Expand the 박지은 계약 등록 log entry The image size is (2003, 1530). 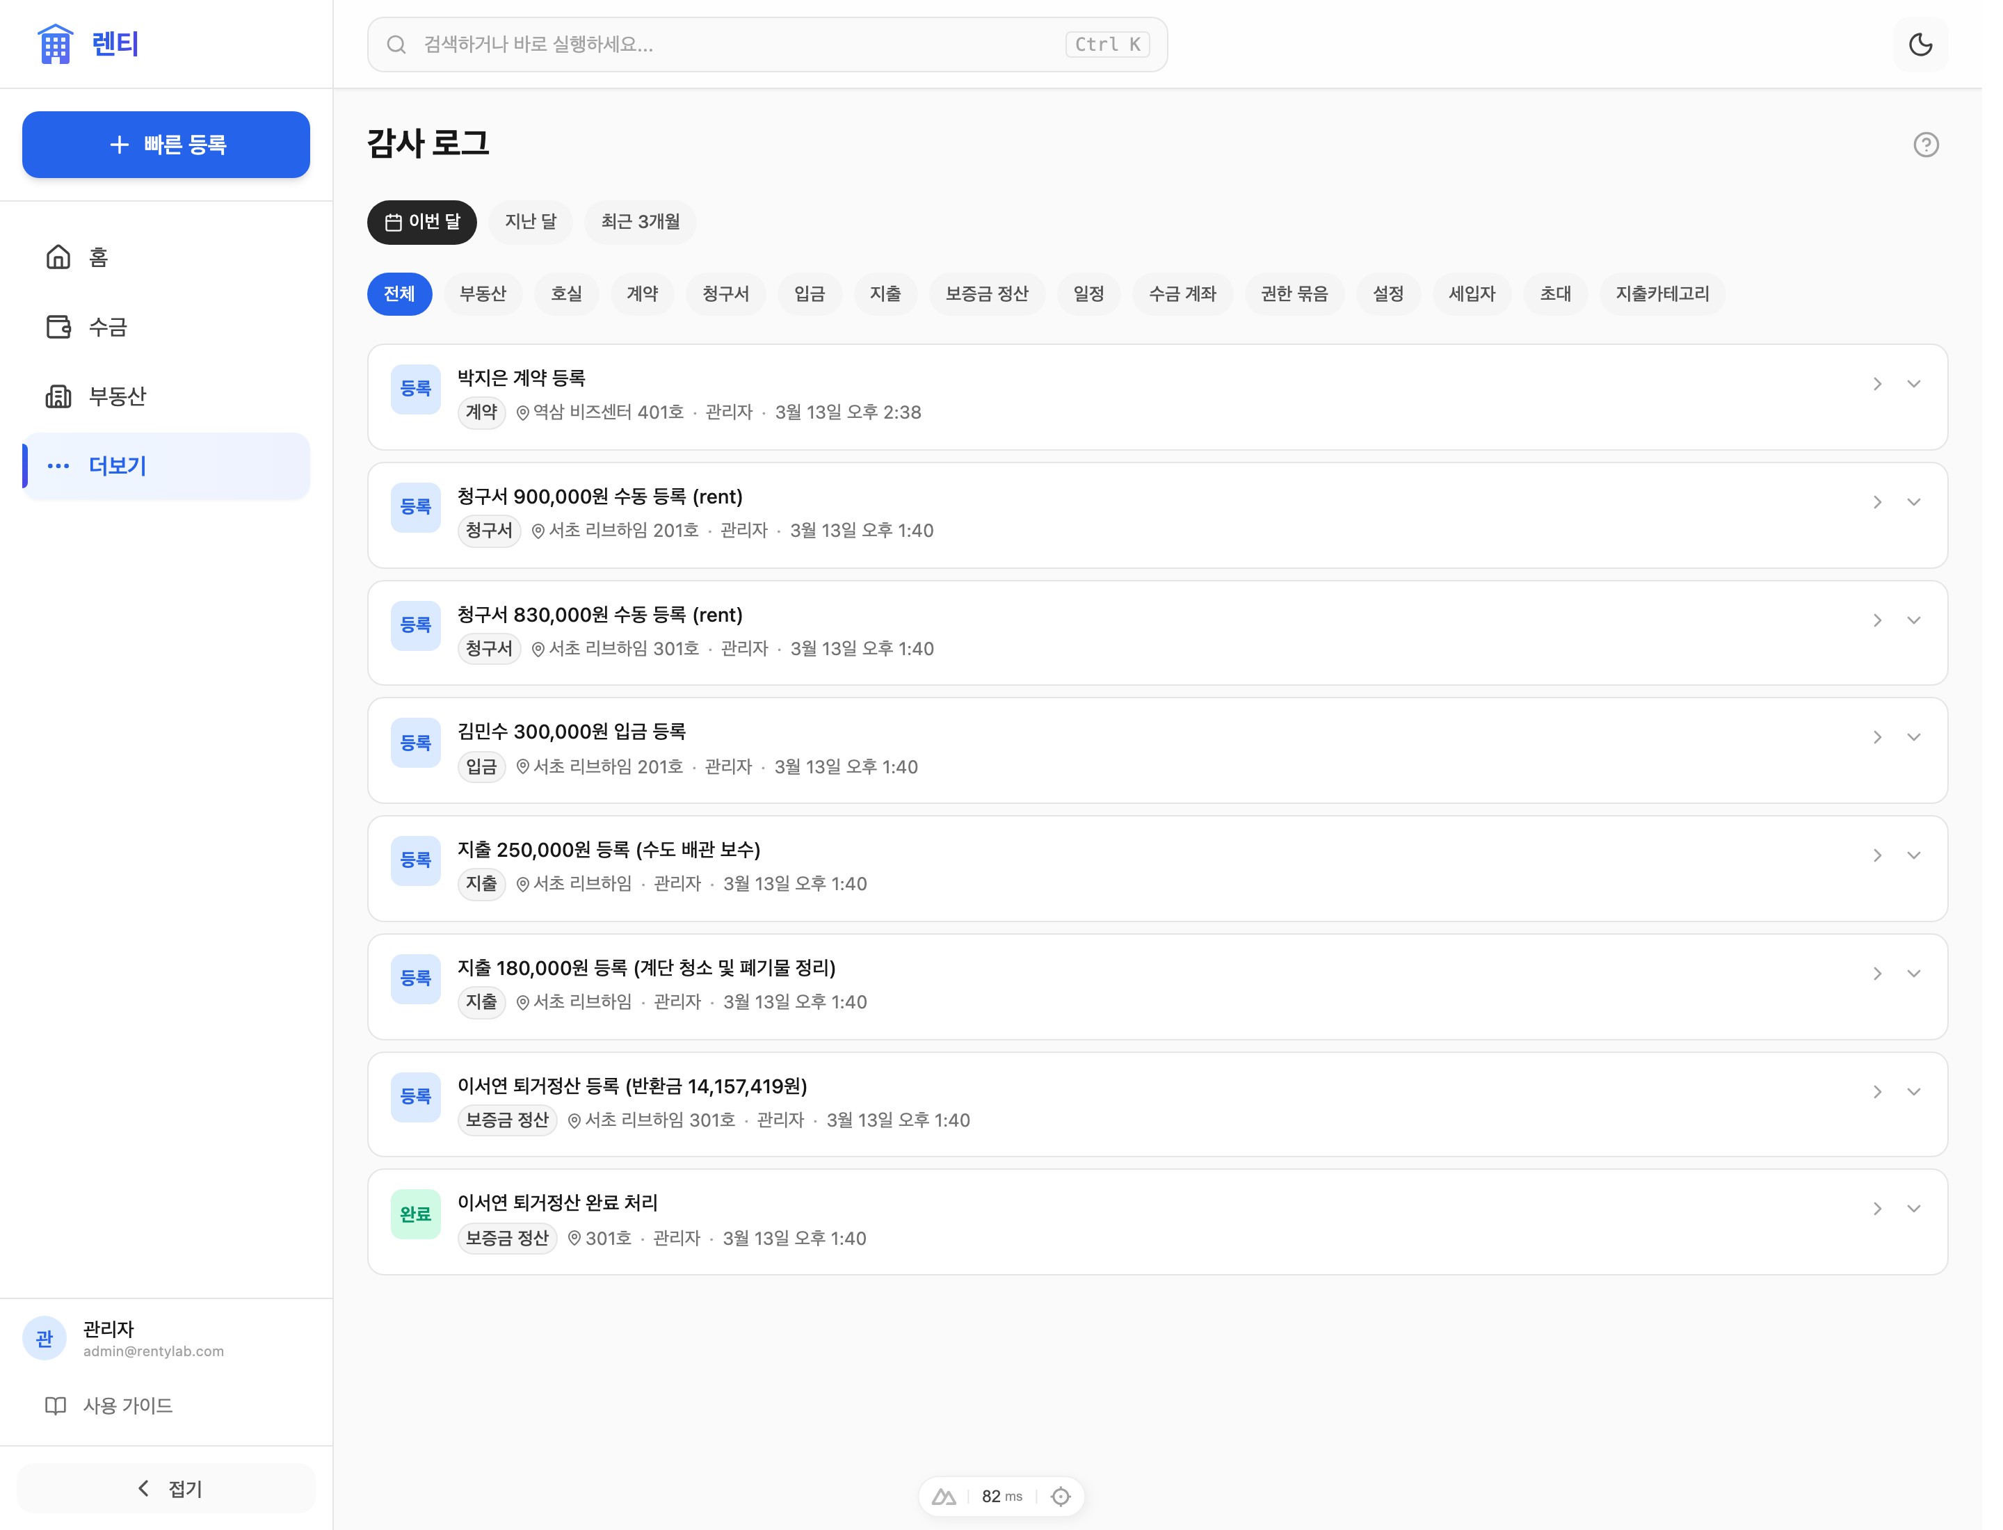(1914, 385)
